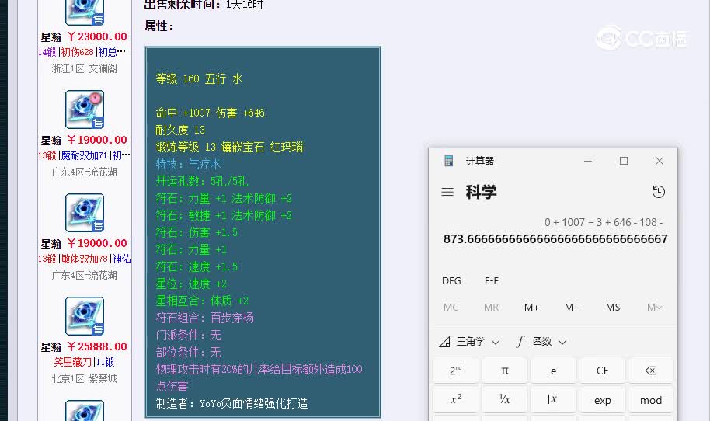Click the 星相互合：体质 +2 line
Image resolution: width=710 pixels, height=421 pixels.
pos(202,301)
